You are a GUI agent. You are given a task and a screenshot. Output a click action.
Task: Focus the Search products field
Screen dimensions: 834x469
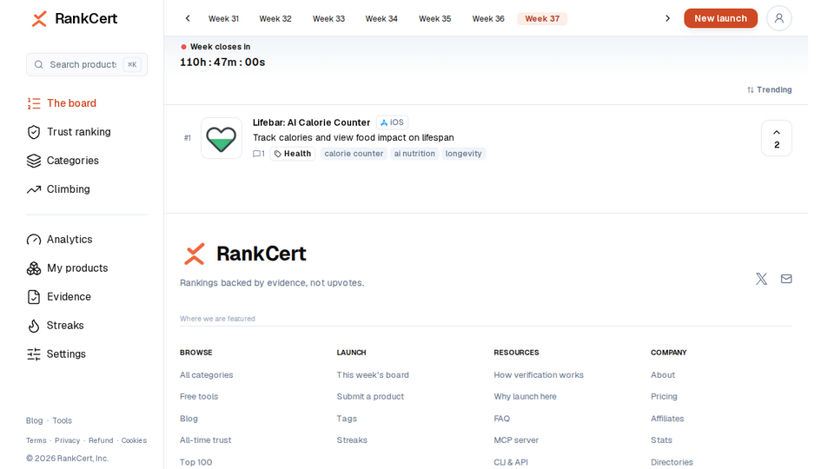click(87, 64)
